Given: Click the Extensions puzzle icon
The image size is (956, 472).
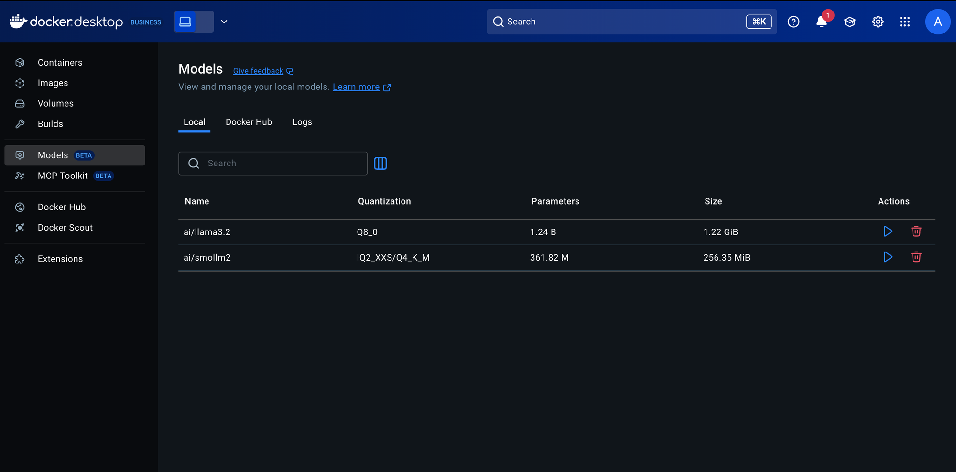Looking at the screenshot, I should [x=20, y=259].
